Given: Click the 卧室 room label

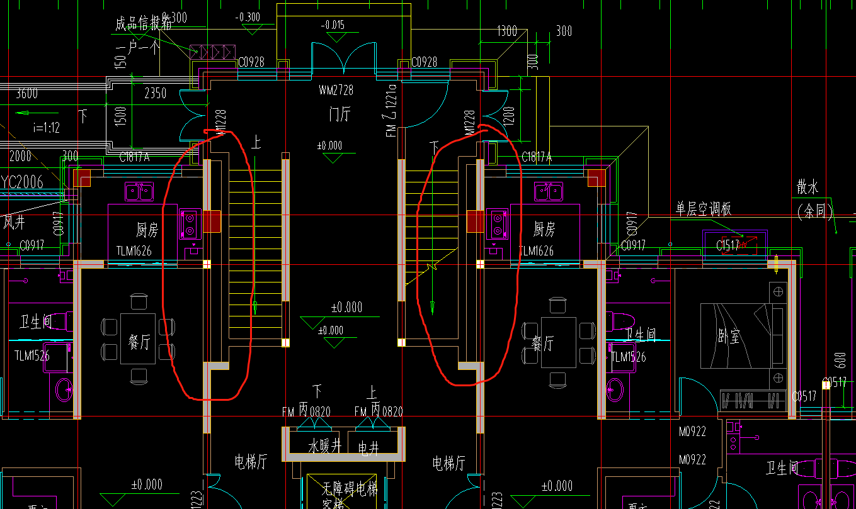Looking at the screenshot, I should [729, 337].
